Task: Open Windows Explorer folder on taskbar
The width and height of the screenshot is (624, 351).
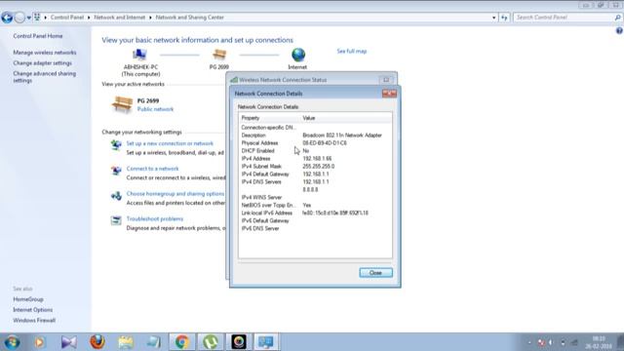Action: click(126, 342)
